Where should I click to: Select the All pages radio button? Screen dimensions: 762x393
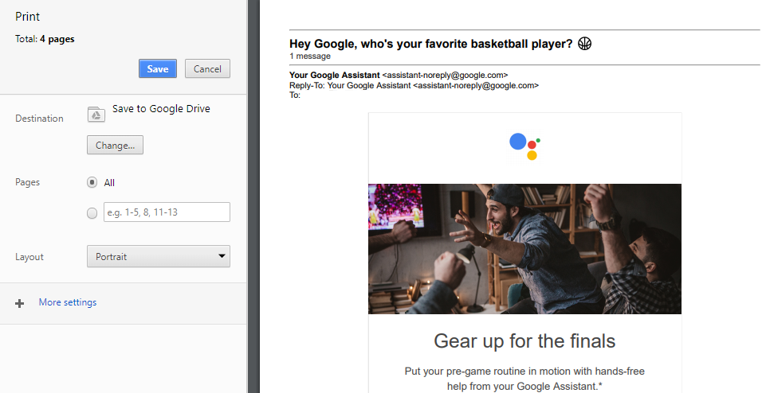92,182
